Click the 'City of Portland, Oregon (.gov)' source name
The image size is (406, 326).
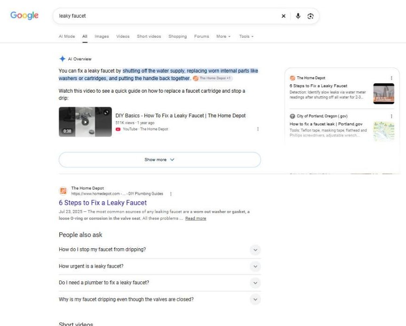tap(322, 116)
